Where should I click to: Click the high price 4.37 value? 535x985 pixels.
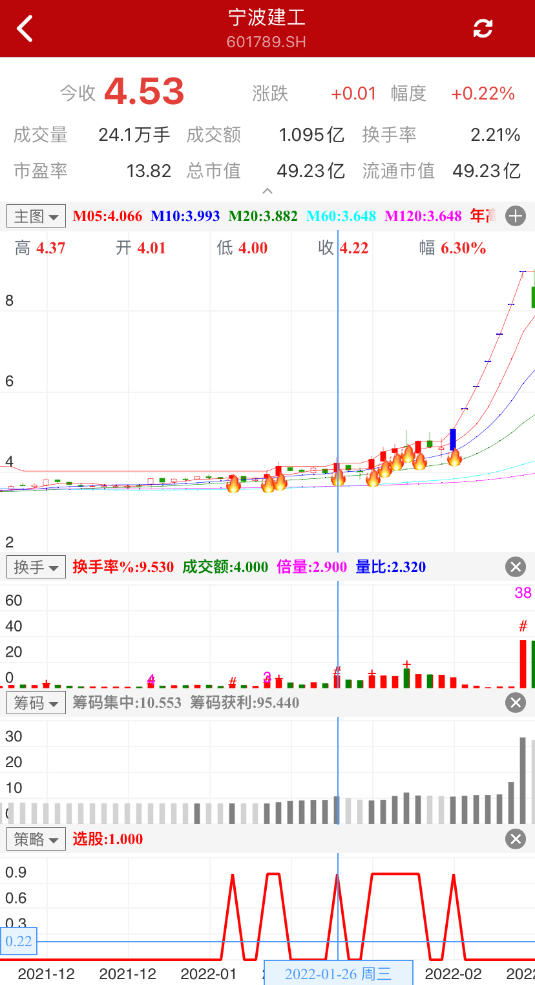[x=51, y=248]
